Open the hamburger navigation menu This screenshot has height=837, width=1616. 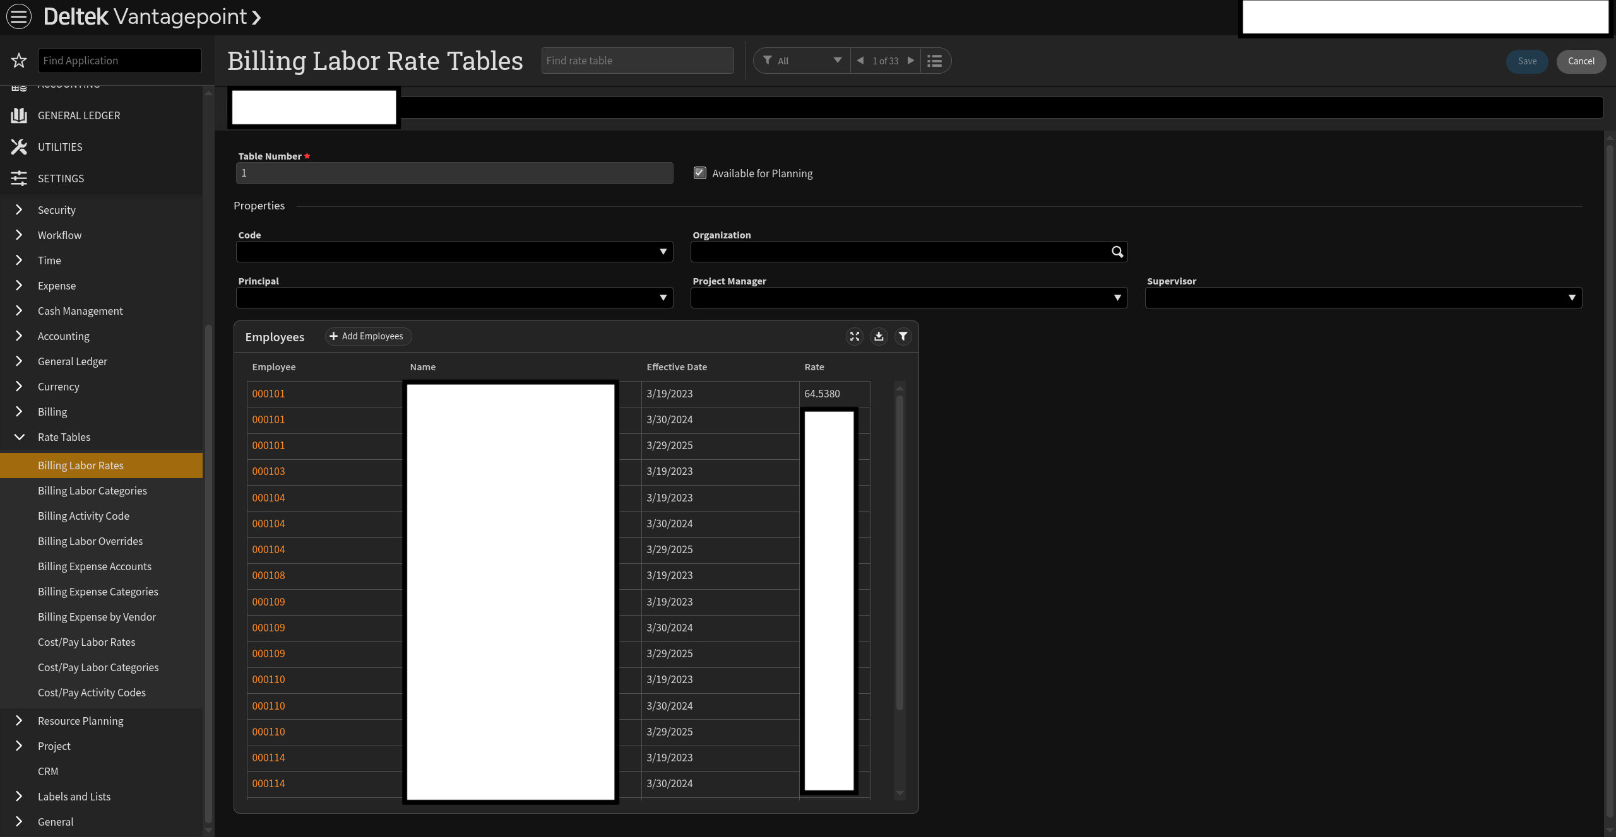point(19,16)
